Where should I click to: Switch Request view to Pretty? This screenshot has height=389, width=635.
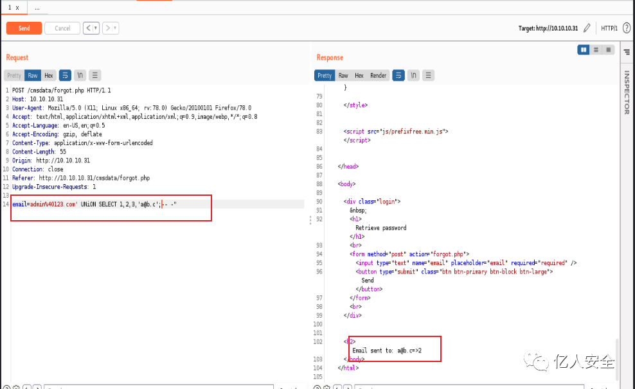(x=14, y=76)
